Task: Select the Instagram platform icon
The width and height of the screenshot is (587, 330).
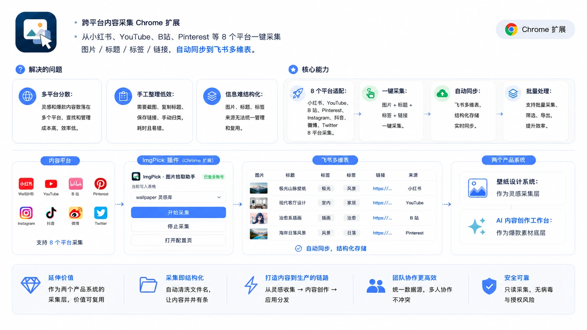Action: (x=26, y=213)
